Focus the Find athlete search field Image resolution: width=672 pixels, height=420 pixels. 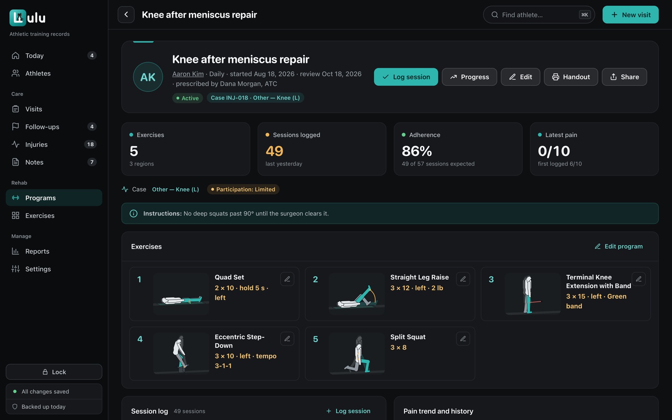pos(539,15)
